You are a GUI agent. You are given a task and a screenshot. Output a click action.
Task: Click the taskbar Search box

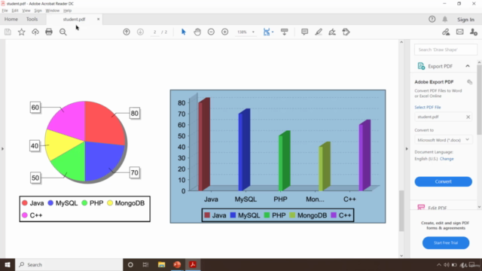(x=69, y=264)
